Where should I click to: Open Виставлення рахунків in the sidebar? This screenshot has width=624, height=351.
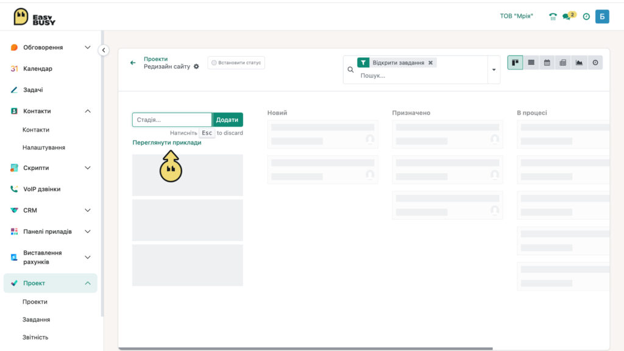(43, 257)
